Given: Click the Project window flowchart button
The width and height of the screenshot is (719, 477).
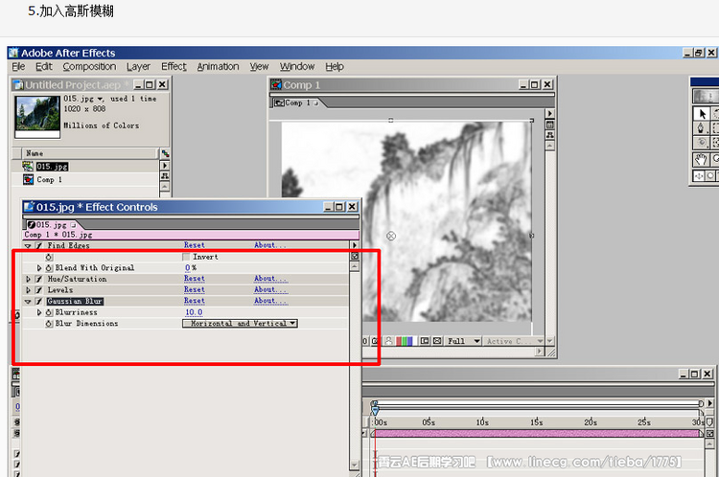Looking at the screenshot, I should click(x=165, y=176).
